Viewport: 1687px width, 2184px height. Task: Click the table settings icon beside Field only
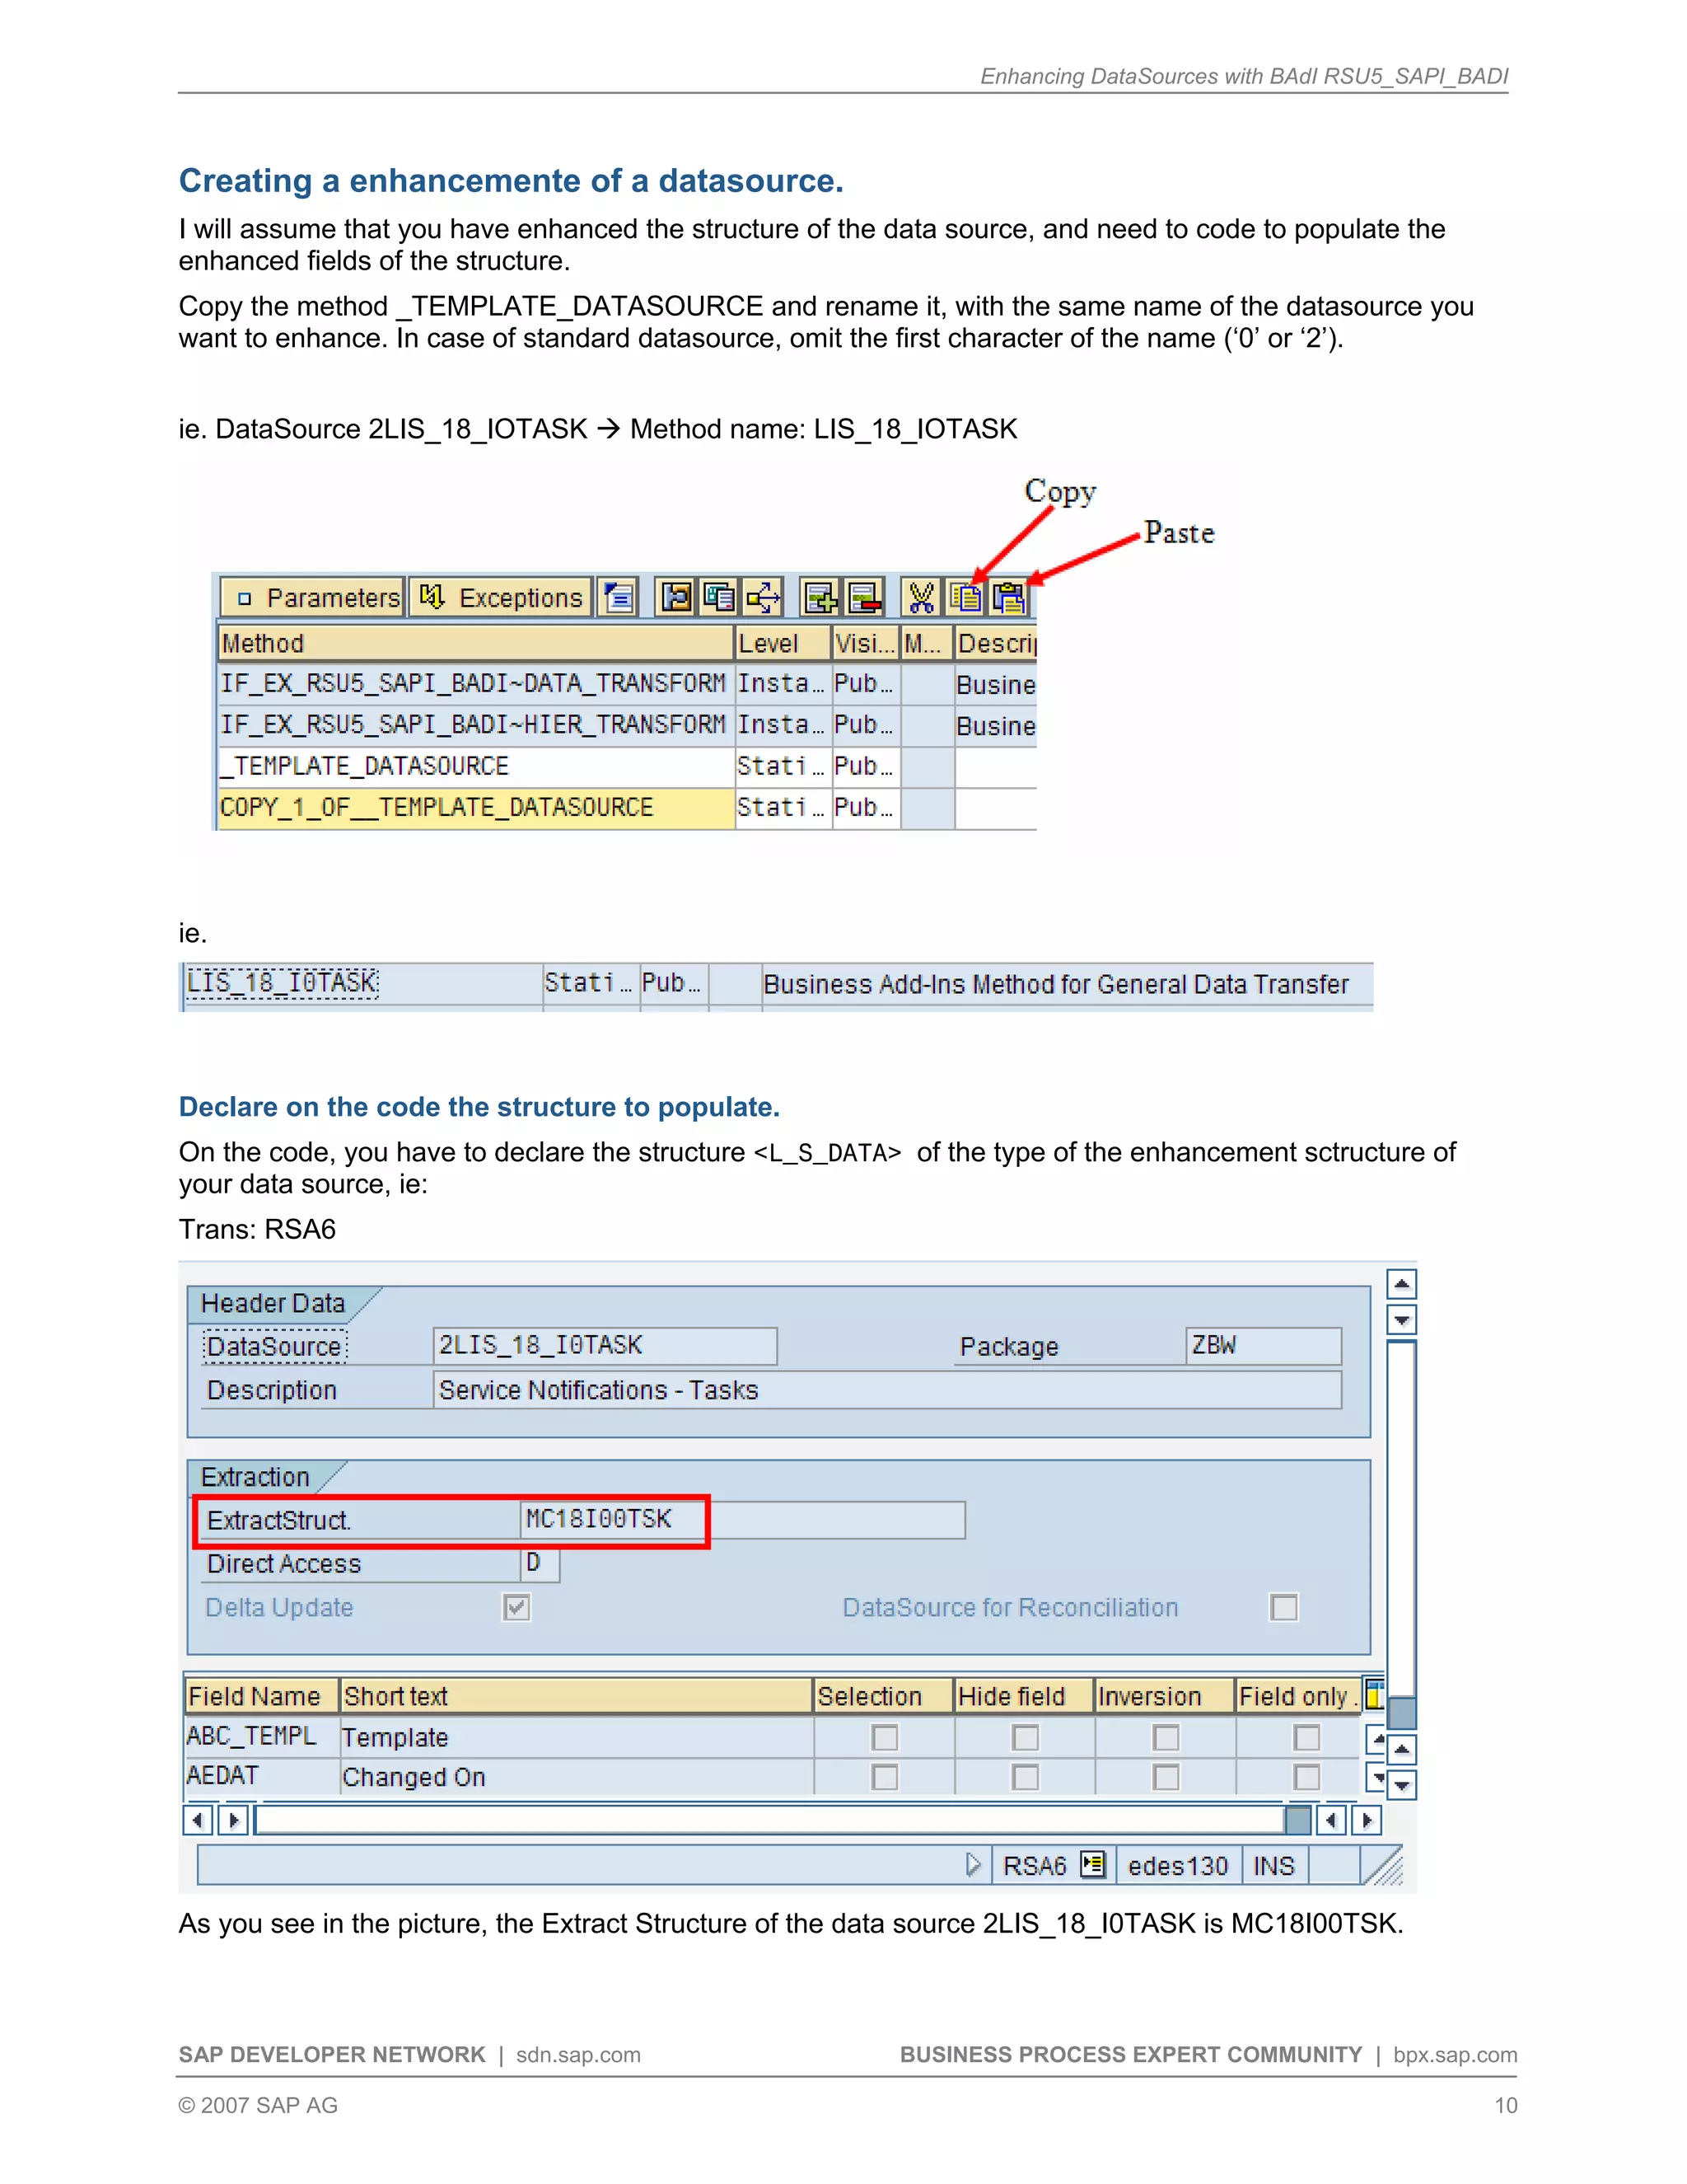point(1374,1695)
